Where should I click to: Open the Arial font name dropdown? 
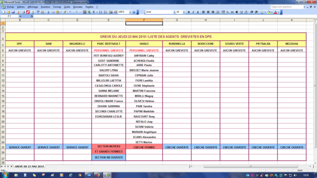(174, 12)
